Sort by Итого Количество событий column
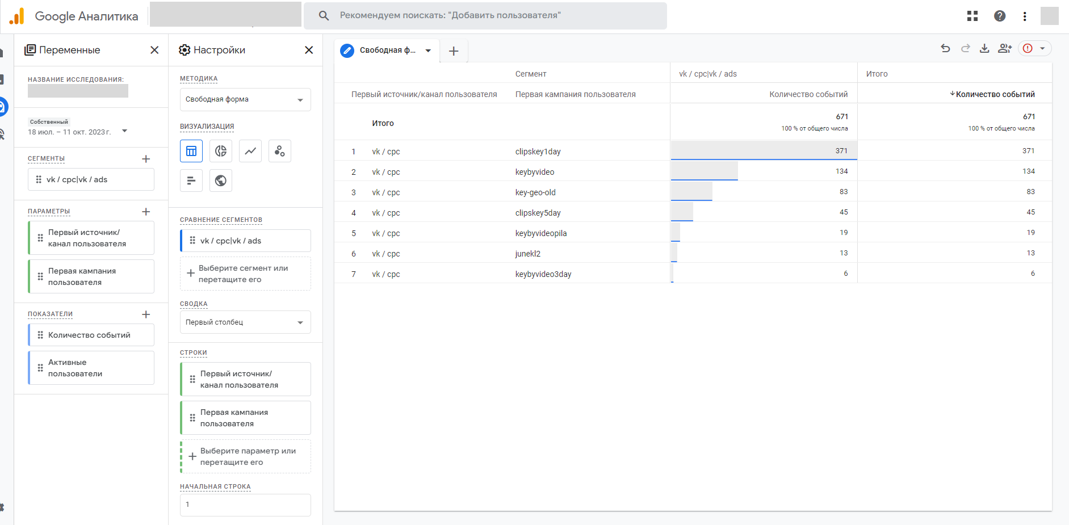 tap(995, 94)
